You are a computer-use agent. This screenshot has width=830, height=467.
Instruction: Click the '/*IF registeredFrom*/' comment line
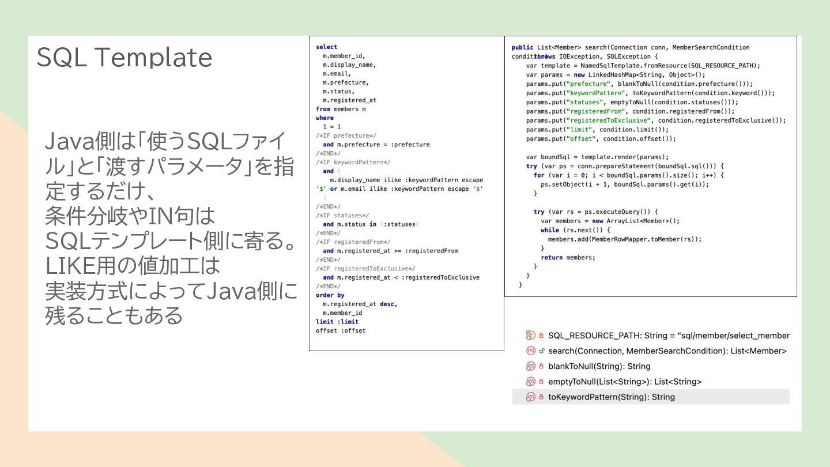(353, 242)
